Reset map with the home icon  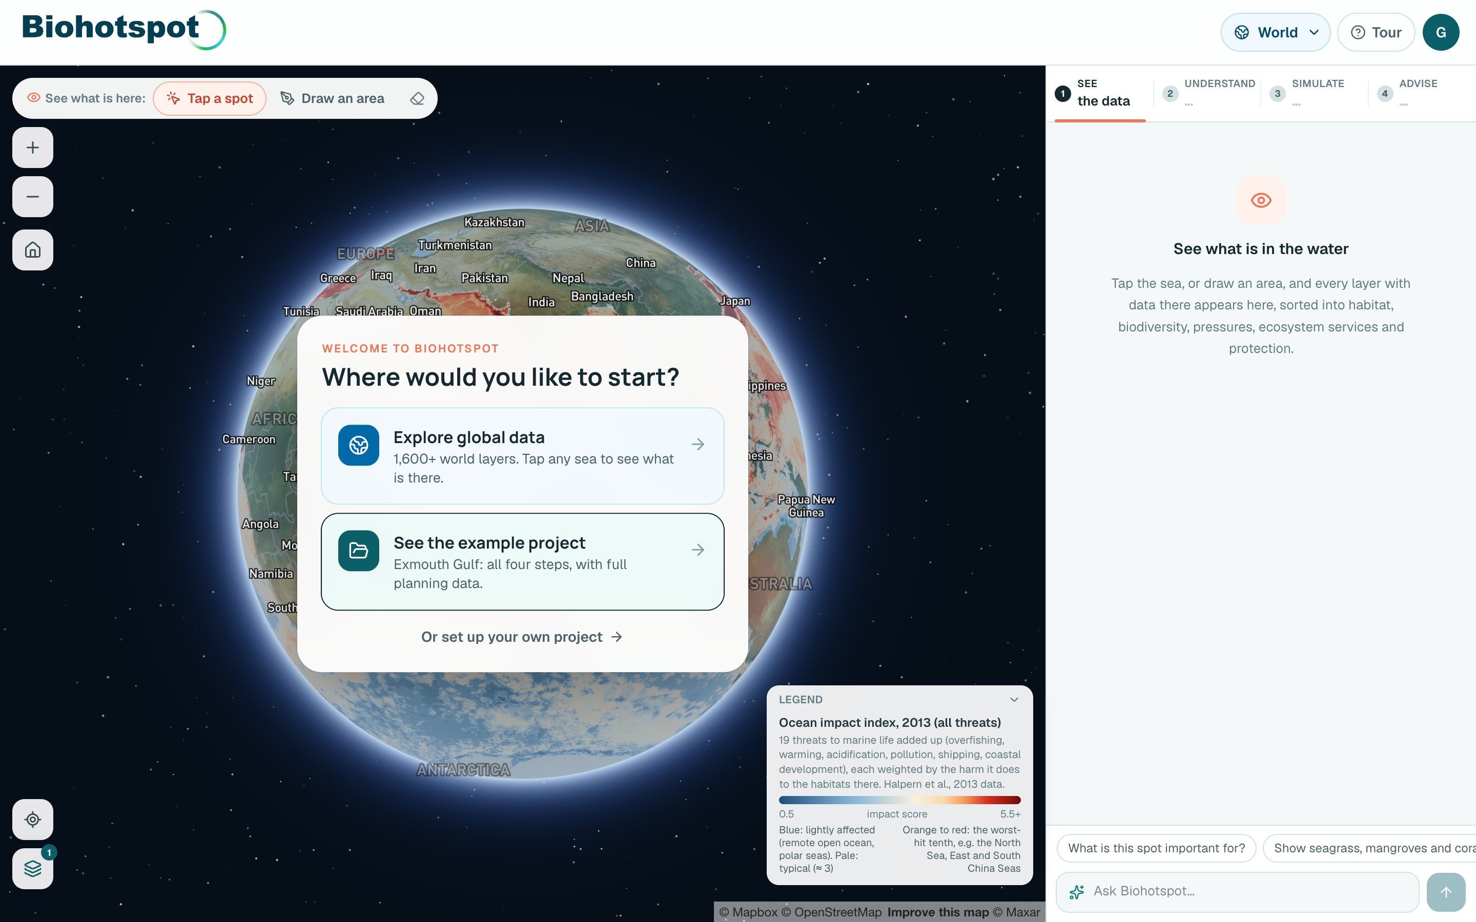point(33,250)
